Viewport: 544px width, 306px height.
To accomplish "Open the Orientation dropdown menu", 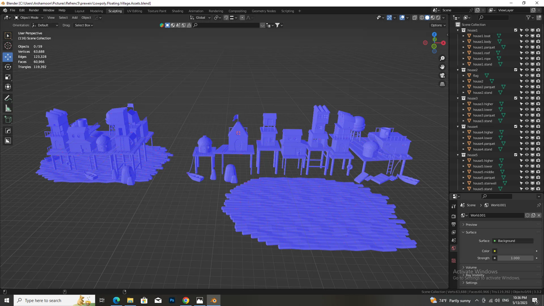I will click(x=44, y=25).
